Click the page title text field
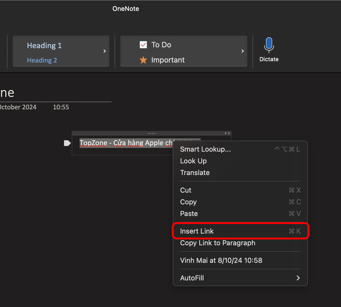Image resolution: width=341 pixels, height=307 pixels. point(56,93)
